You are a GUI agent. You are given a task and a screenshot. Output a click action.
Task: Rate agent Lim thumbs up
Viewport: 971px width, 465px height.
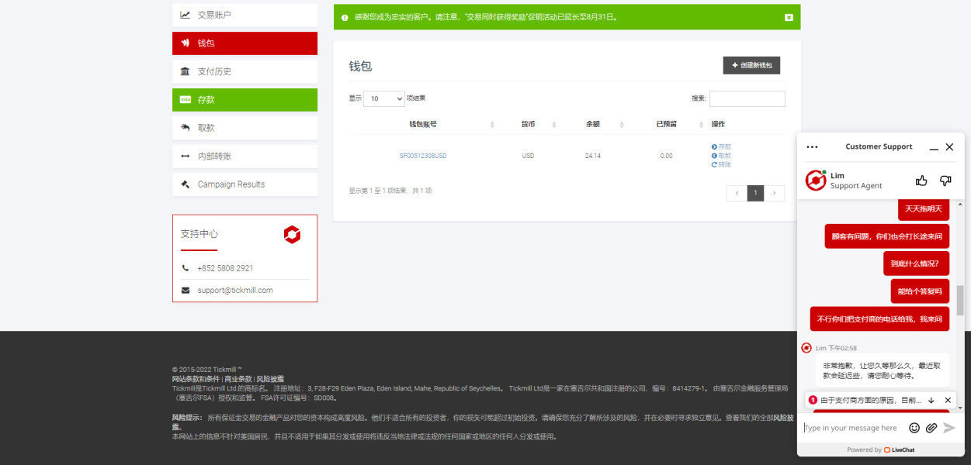tap(921, 181)
